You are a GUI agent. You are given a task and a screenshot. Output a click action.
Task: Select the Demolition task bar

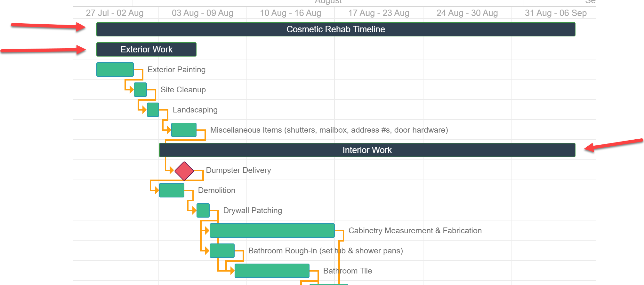tap(172, 190)
